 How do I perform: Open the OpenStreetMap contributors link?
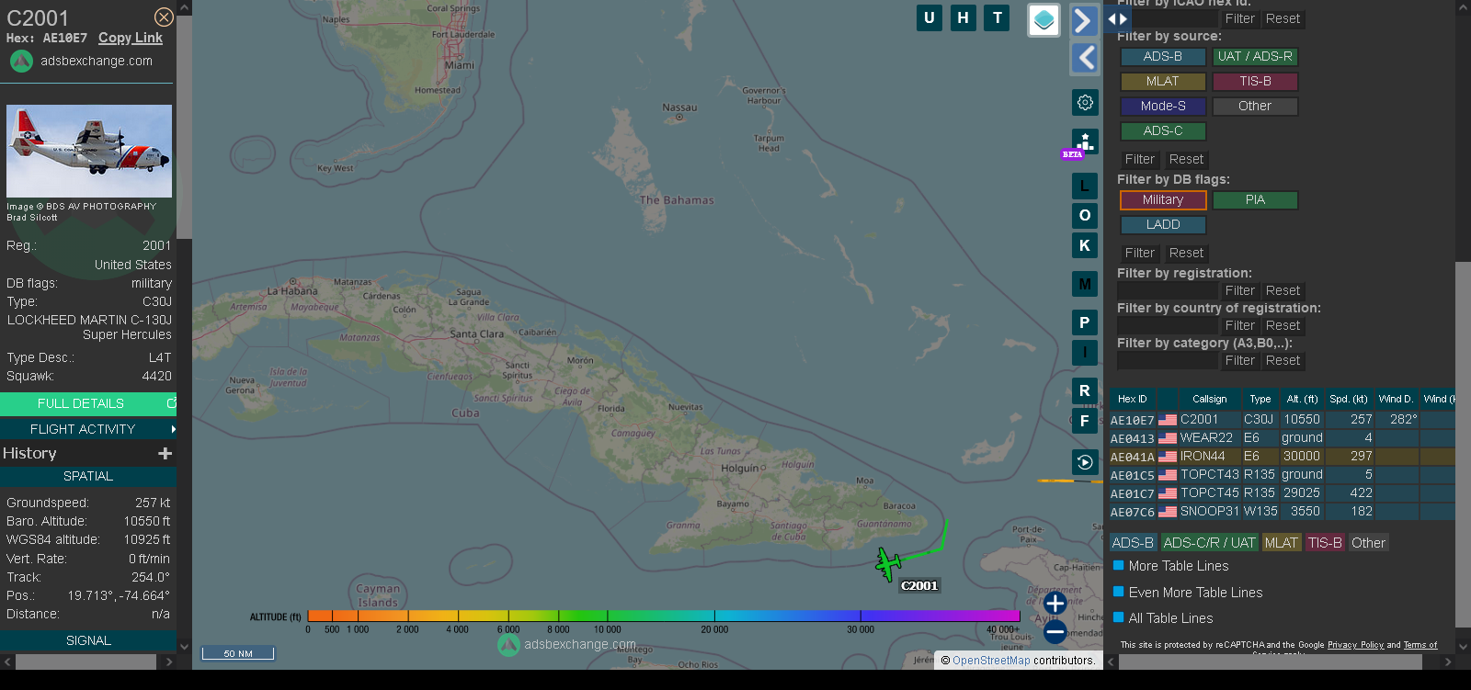pos(991,660)
